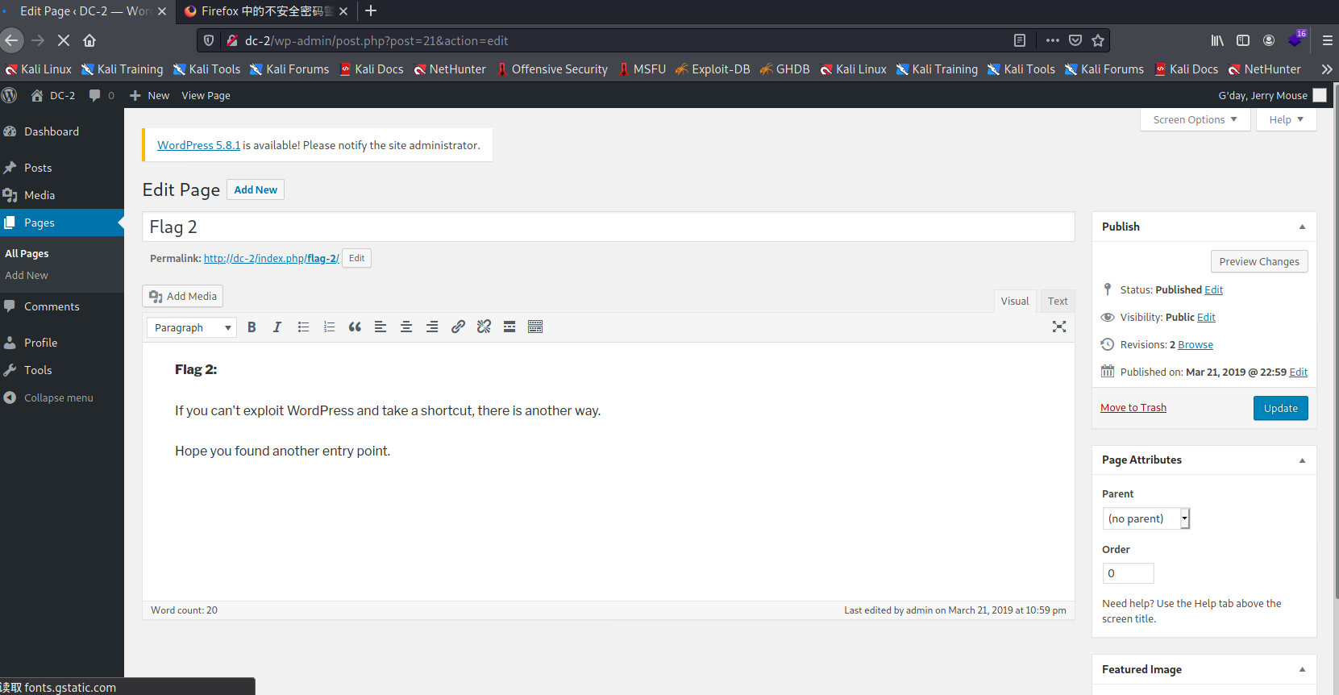Enable distraction-free writing mode
Viewport: 1339px width, 695px height.
coord(1059,327)
